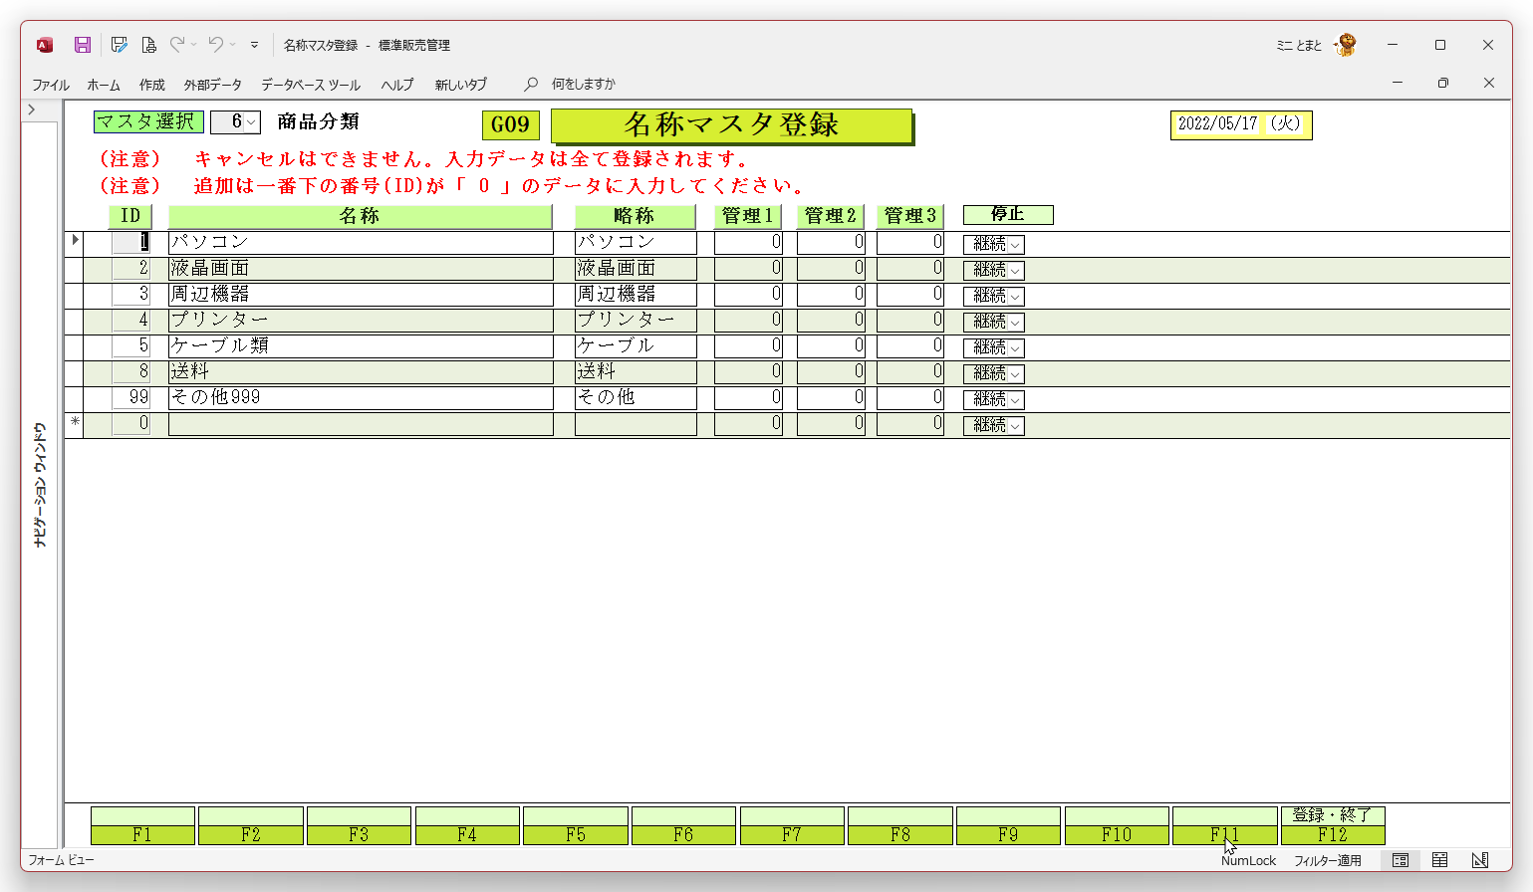
Task: Click the 名称 column header
Action: coord(361,216)
